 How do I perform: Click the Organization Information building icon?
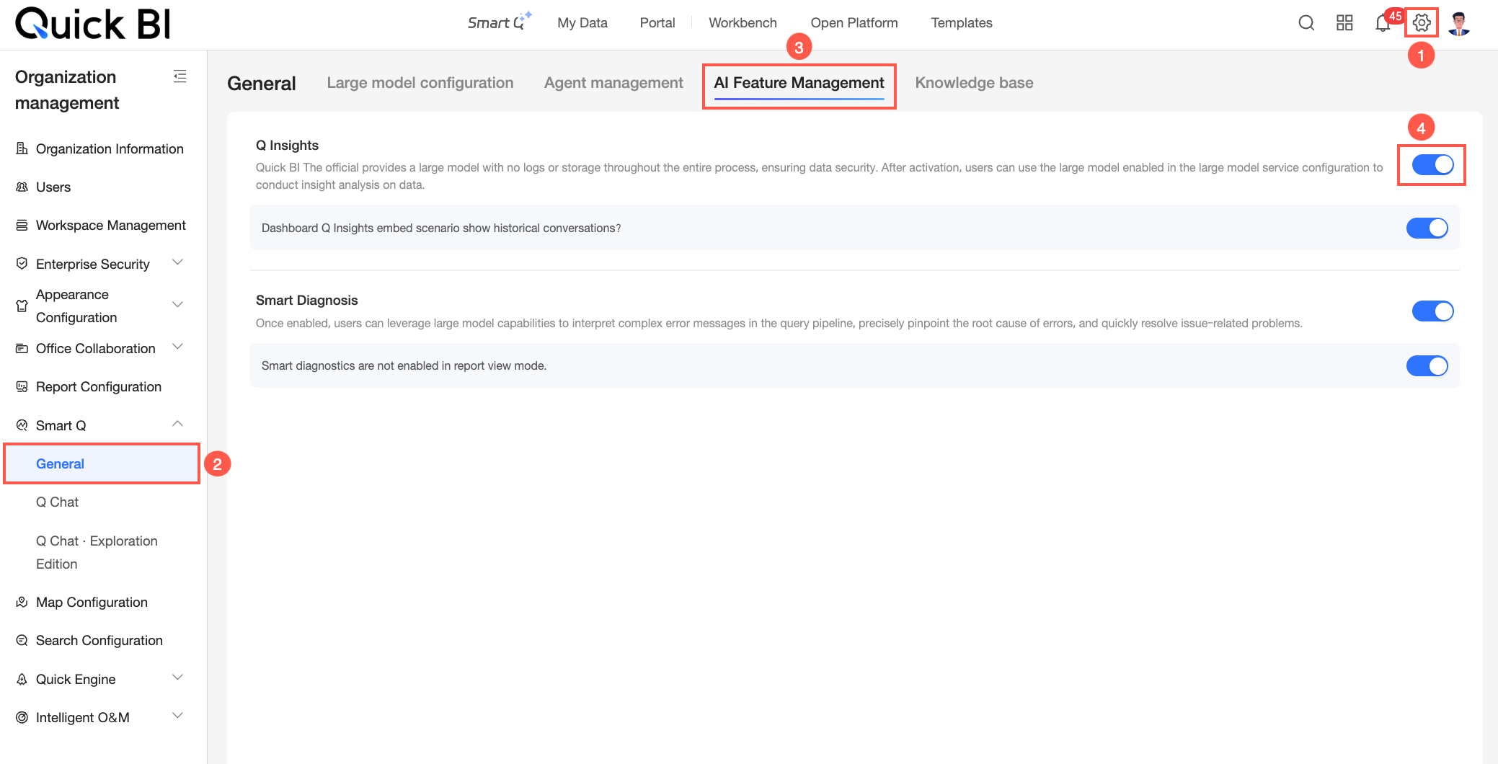click(22, 148)
